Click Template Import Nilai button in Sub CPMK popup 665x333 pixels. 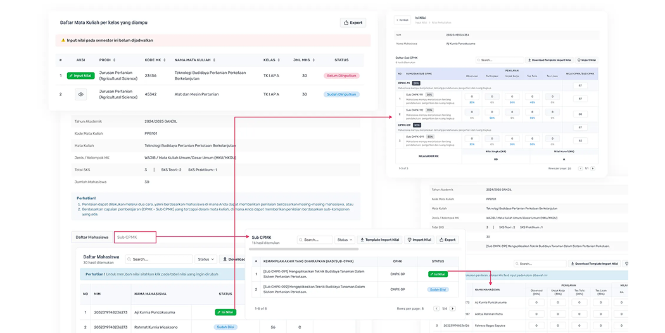point(379,239)
